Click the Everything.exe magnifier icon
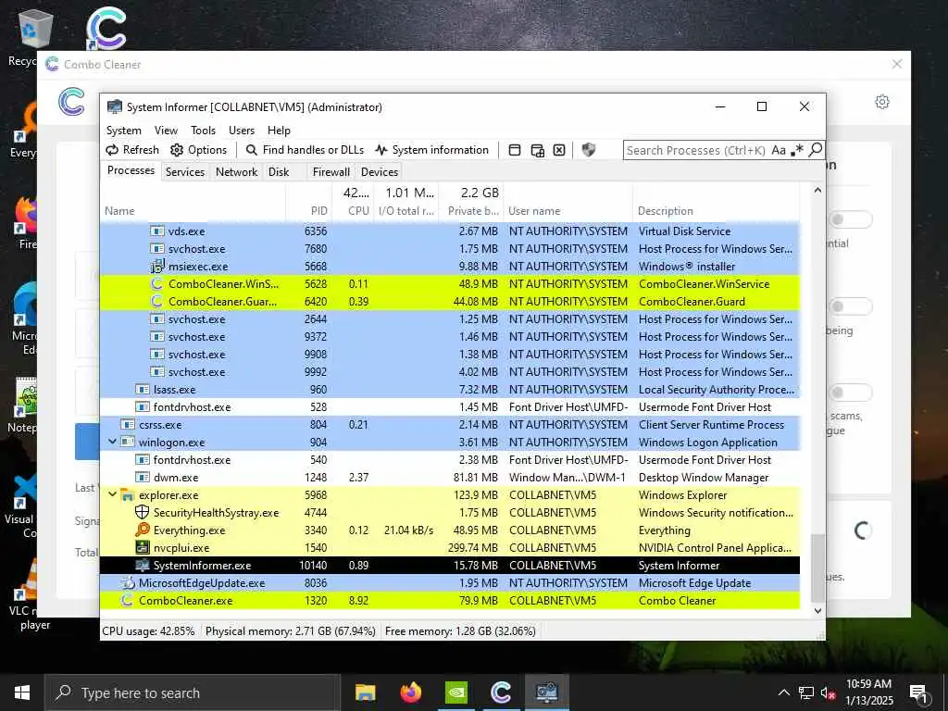Image resolution: width=948 pixels, height=711 pixels. 142,530
